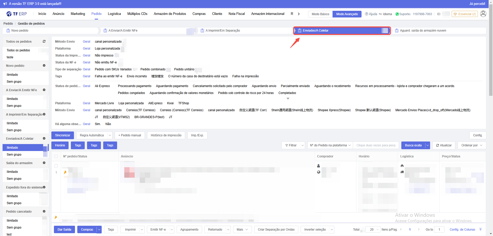Click the Essencial (2) plan badge
This screenshot has width=493, height=236.
465,14
